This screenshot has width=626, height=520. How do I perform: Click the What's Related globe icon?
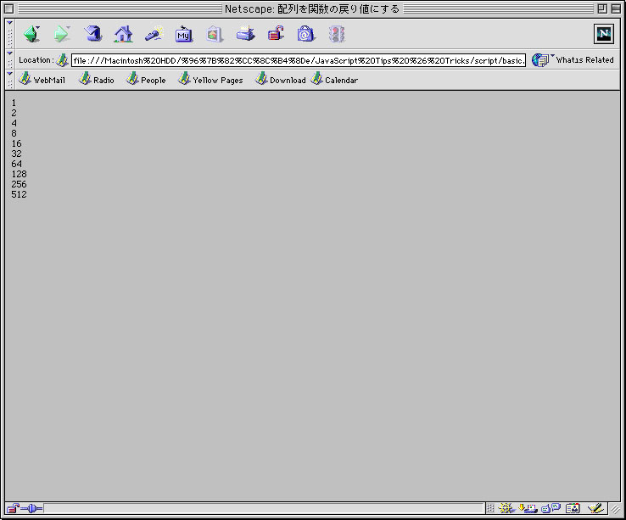coord(539,60)
